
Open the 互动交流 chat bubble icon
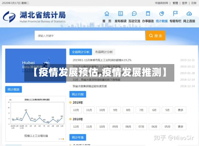pyautogui.click(x=134, y=14)
